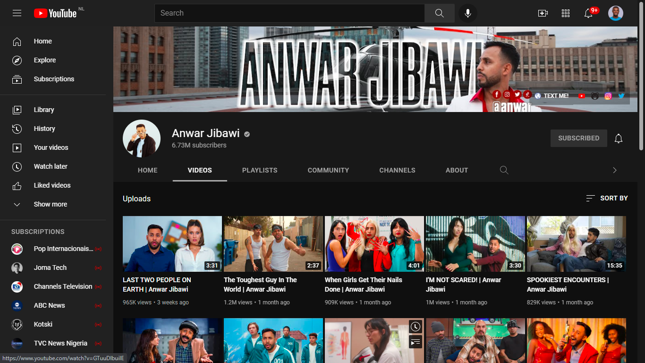
Task: Toggle channel notification bell beside SUBSCRIBED
Action: pos(619,138)
